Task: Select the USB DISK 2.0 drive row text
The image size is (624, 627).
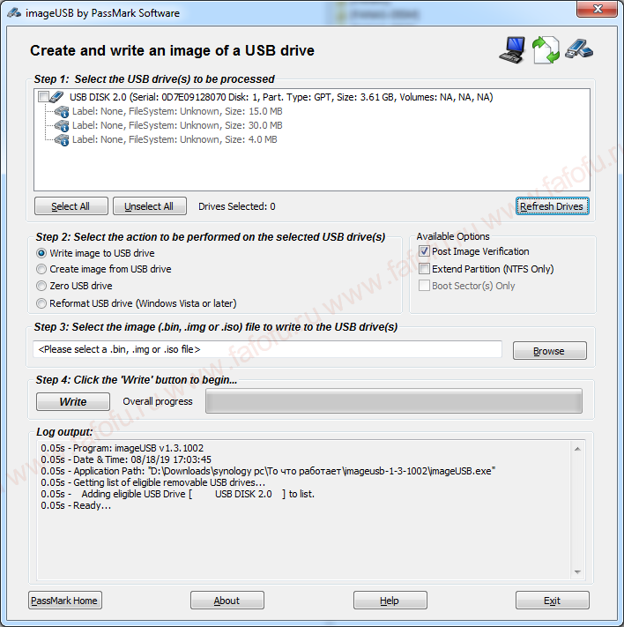Action: coord(281,97)
